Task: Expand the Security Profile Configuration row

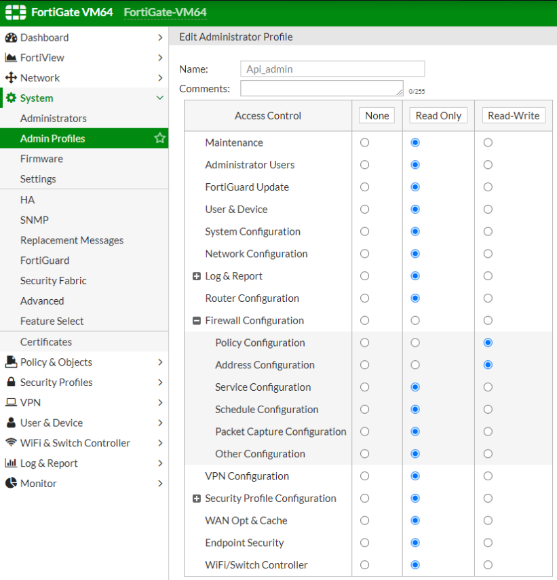Action: point(197,499)
